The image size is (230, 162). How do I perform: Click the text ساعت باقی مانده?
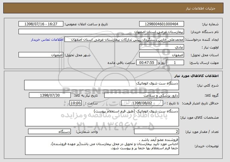[121, 63]
